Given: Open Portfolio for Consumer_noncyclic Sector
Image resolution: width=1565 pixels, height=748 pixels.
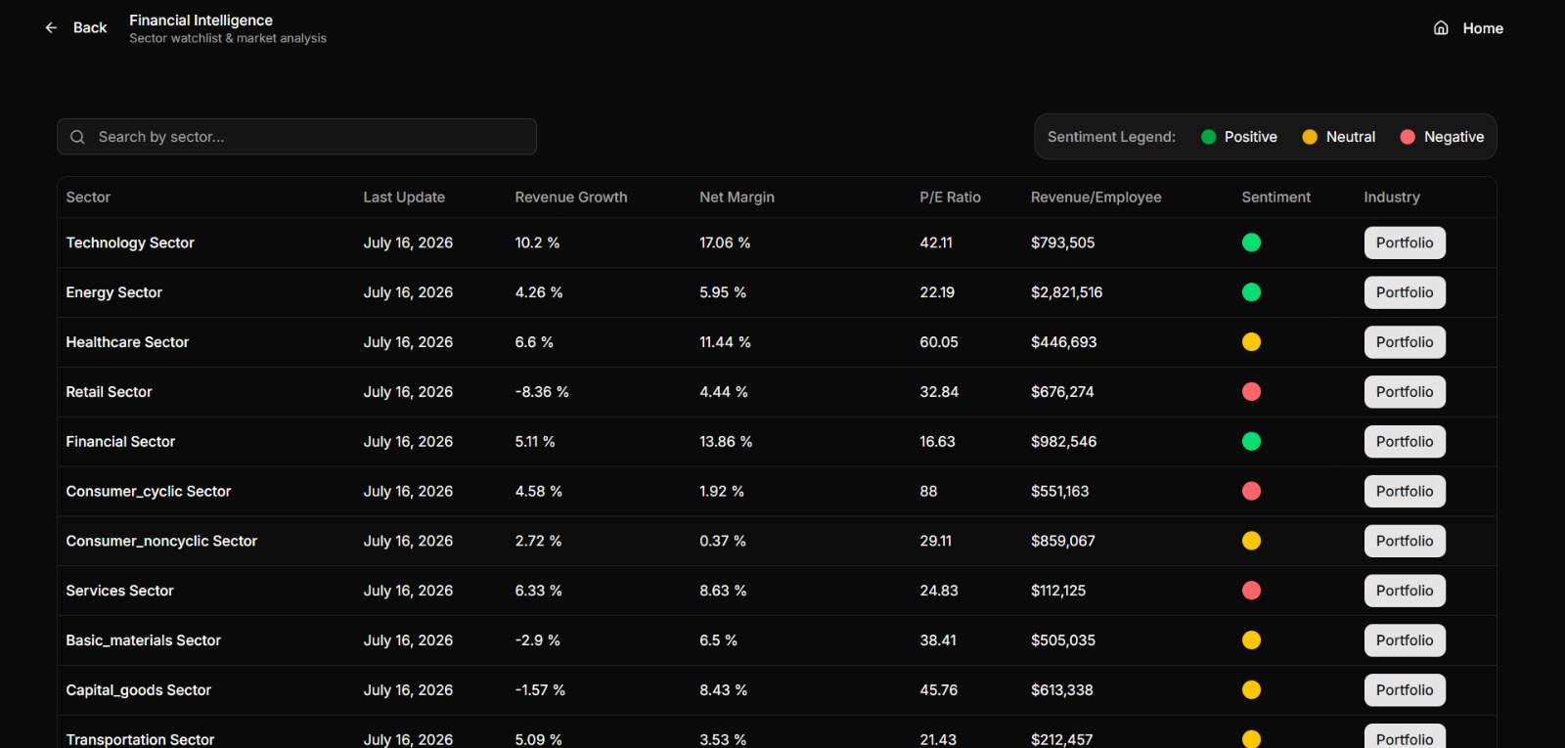Looking at the screenshot, I should click(1405, 541).
